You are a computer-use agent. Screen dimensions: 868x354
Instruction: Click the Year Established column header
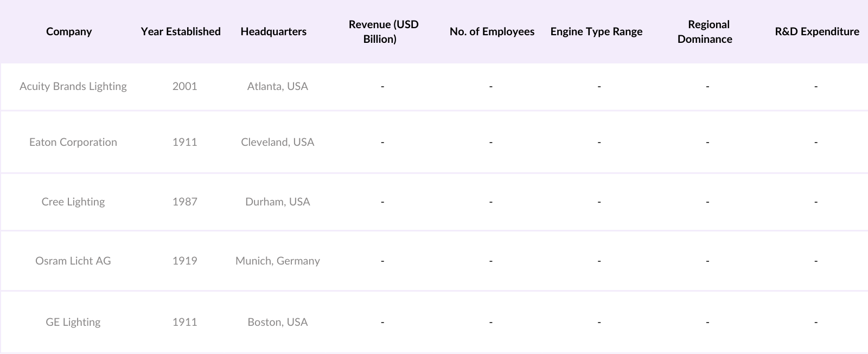click(x=181, y=31)
